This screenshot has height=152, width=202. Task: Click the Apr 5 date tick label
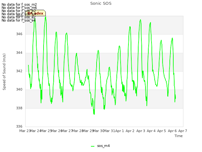[x=162, y=131]
